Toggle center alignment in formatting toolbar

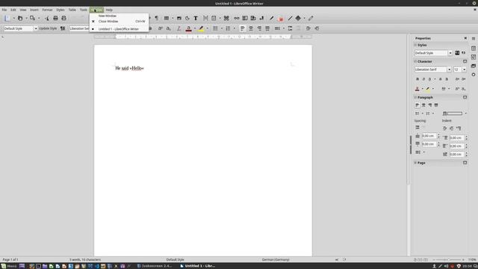(x=251, y=28)
